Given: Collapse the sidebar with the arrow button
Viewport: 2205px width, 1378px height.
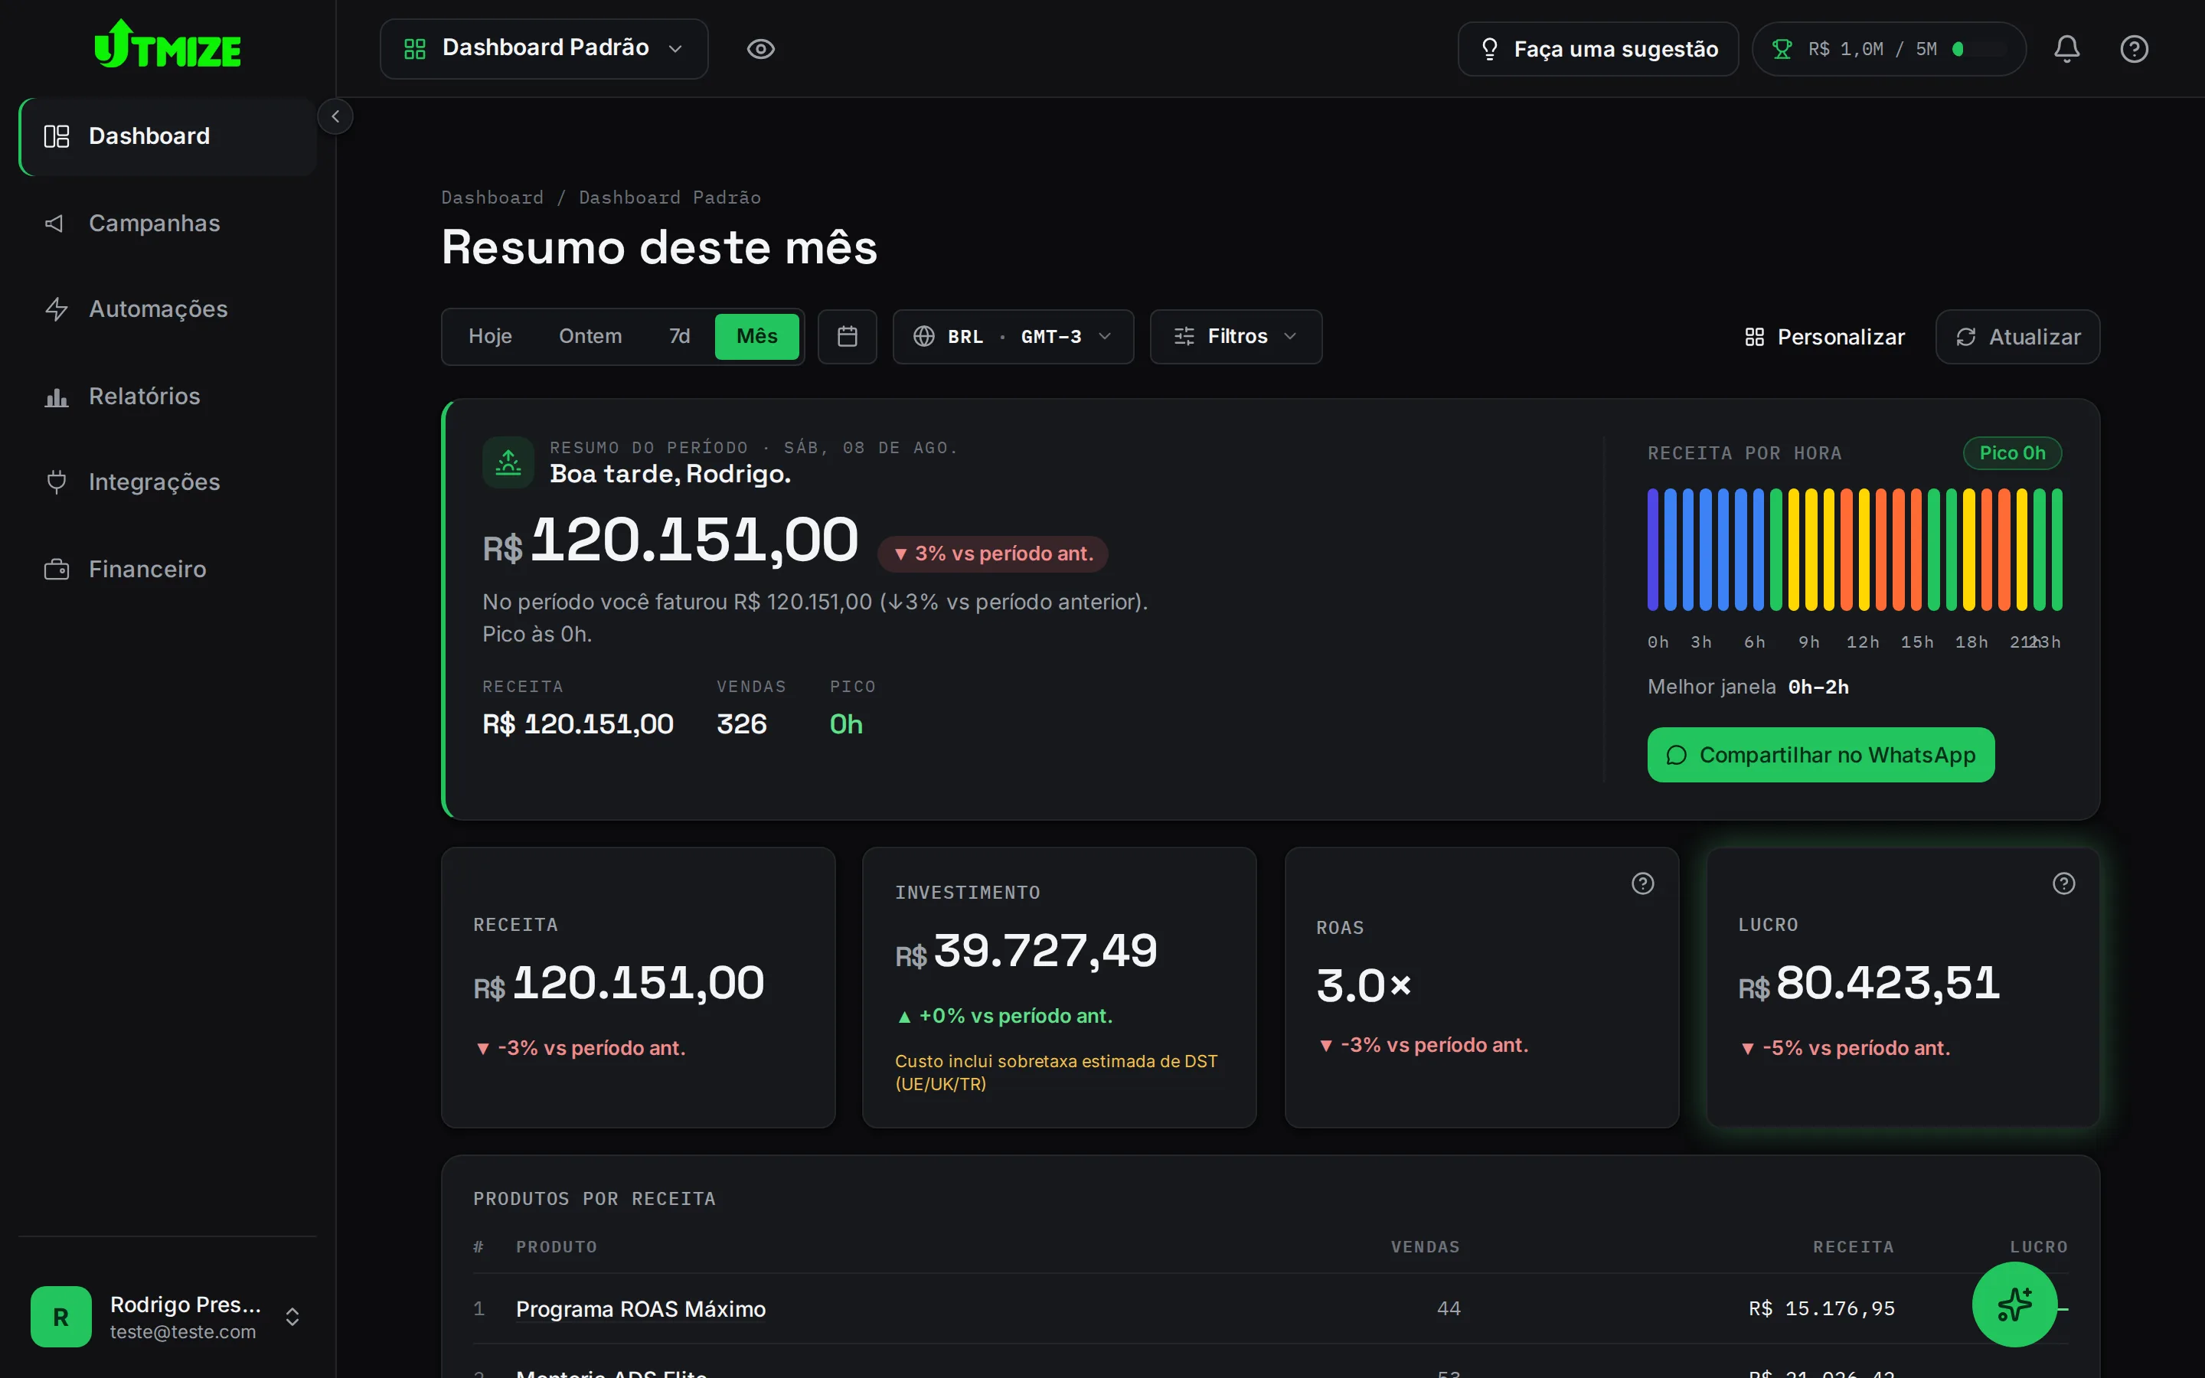Looking at the screenshot, I should [x=335, y=116].
